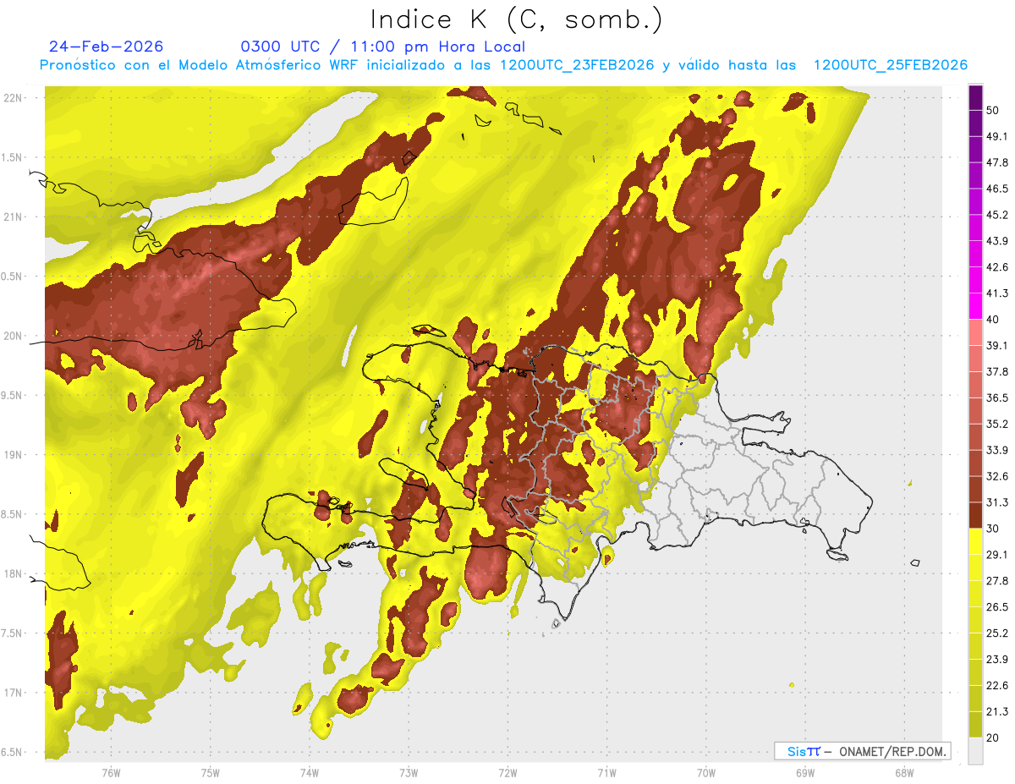Viewport: 1015px width, 784px height.
Task: Click the "25.2" colorbar value
Action: [x=997, y=633]
